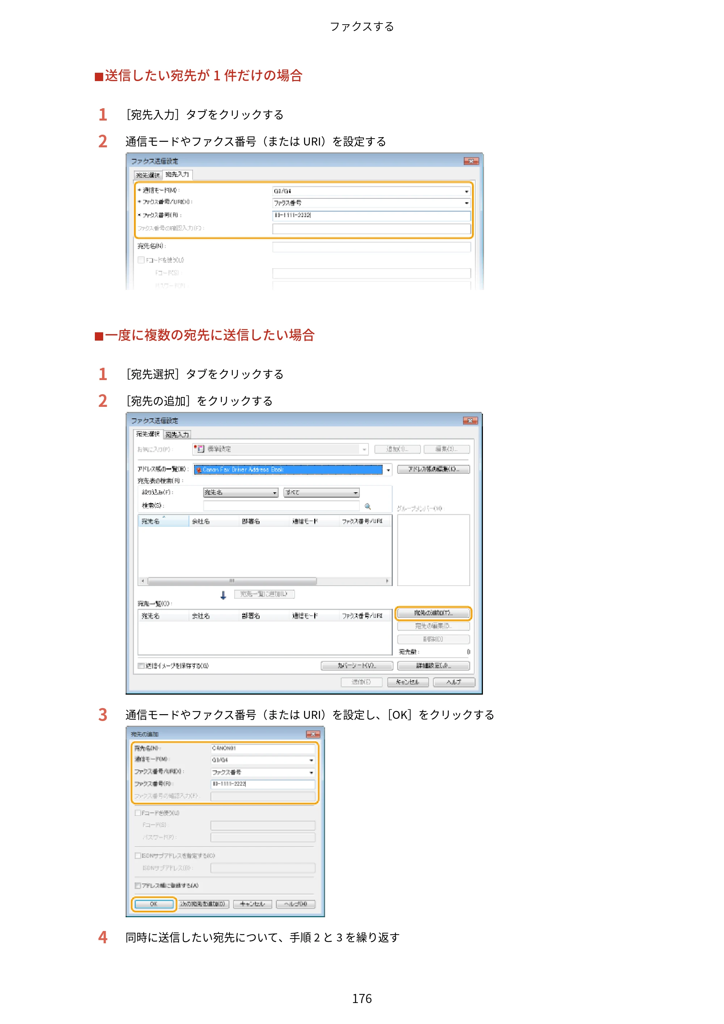Tick Fコードを使う checkbox in the top fax dialog
The width and height of the screenshot is (724, 1024).
click(141, 260)
